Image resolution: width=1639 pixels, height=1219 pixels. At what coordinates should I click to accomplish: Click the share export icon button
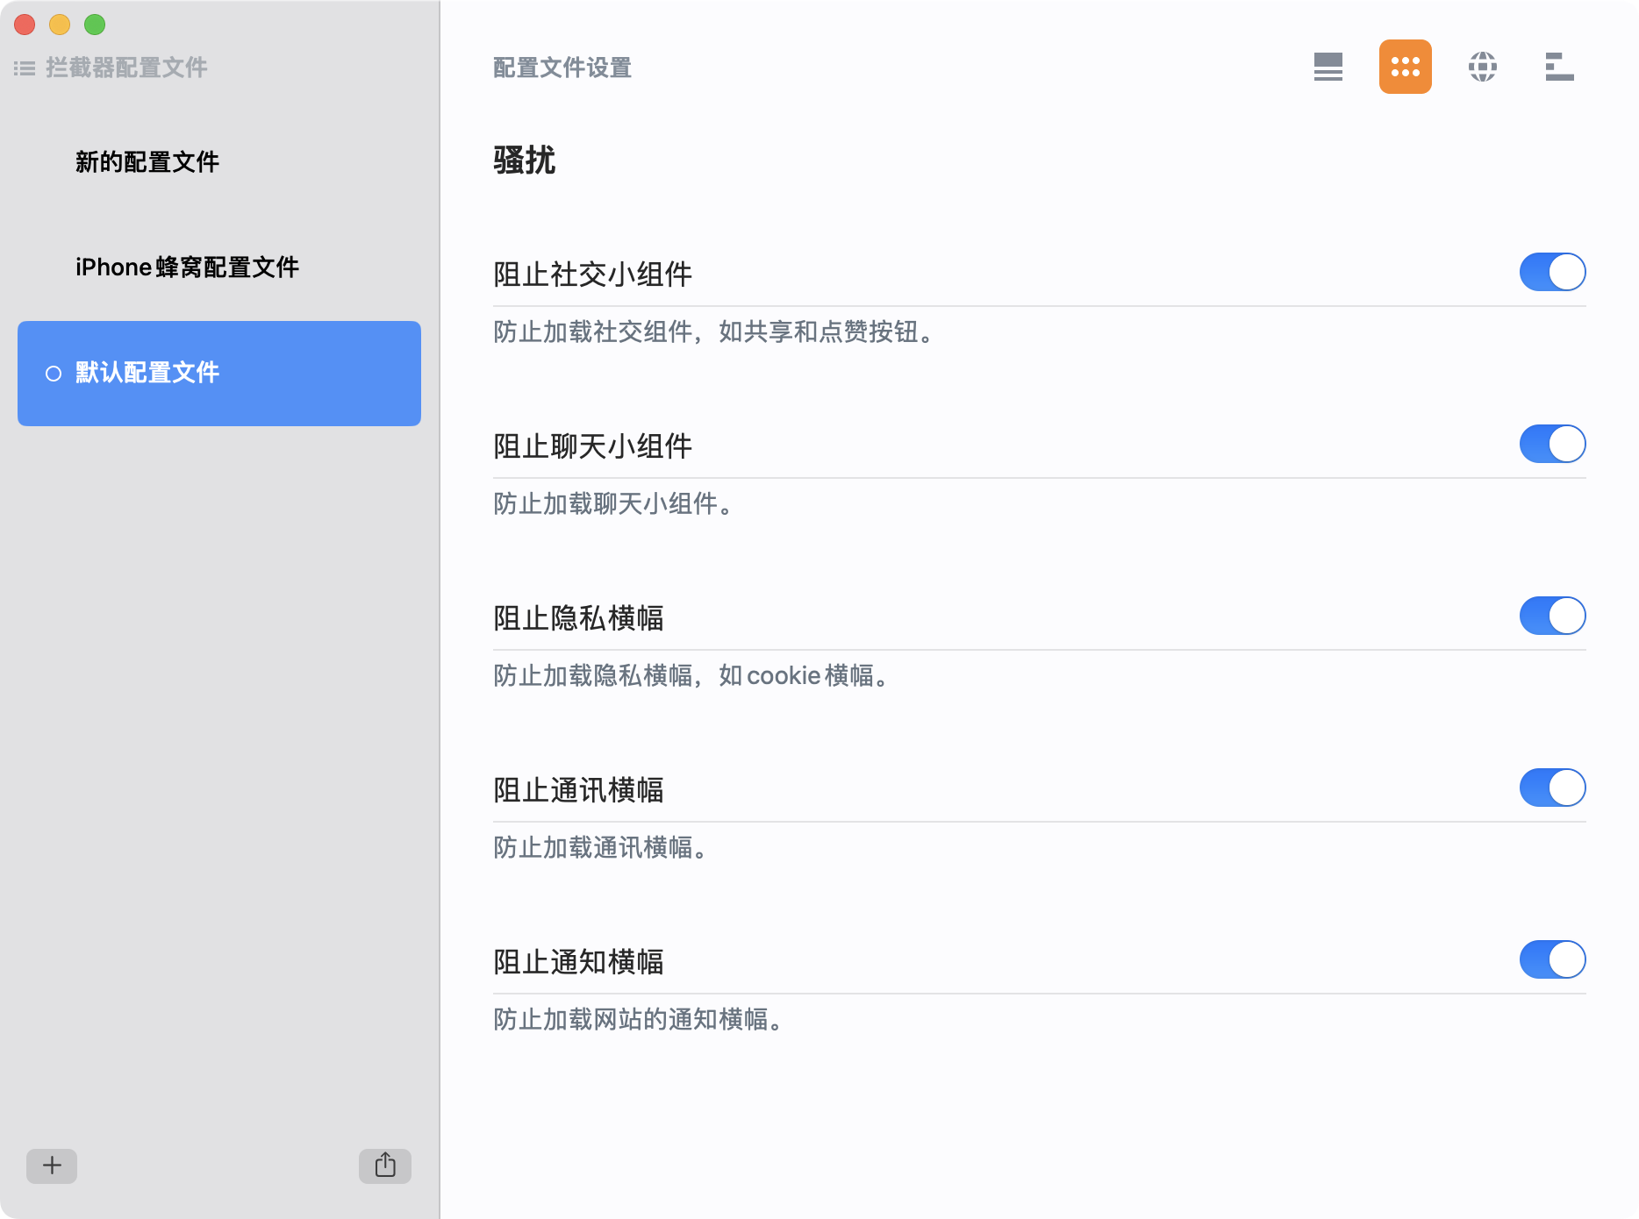385,1166
